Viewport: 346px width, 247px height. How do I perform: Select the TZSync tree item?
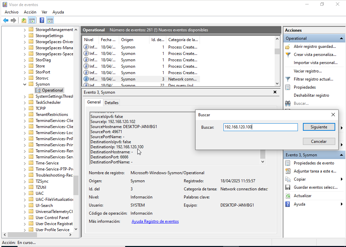tap(42, 181)
